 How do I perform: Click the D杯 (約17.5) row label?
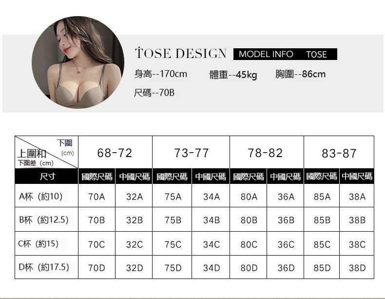[x=43, y=267]
